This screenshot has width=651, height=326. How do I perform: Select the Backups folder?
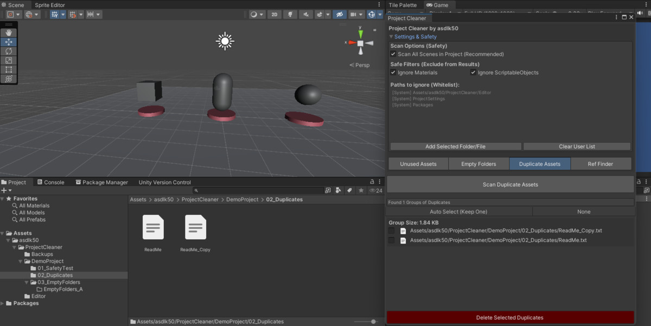pos(42,254)
